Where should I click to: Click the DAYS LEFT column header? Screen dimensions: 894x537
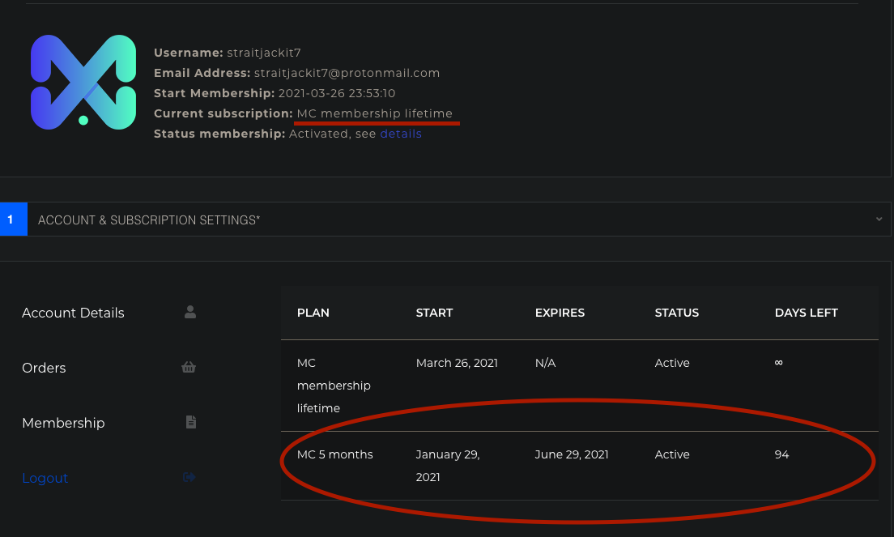(807, 313)
